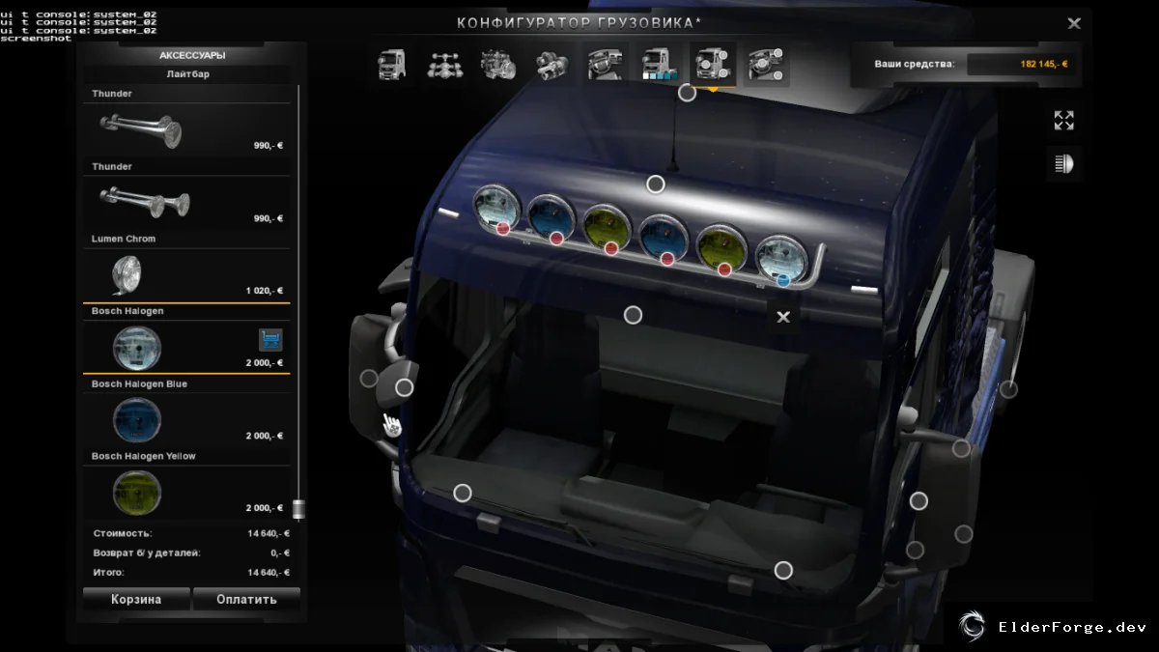This screenshot has width=1159, height=652.
Task: Click the accessories list scrollbar handle
Action: tap(298, 509)
